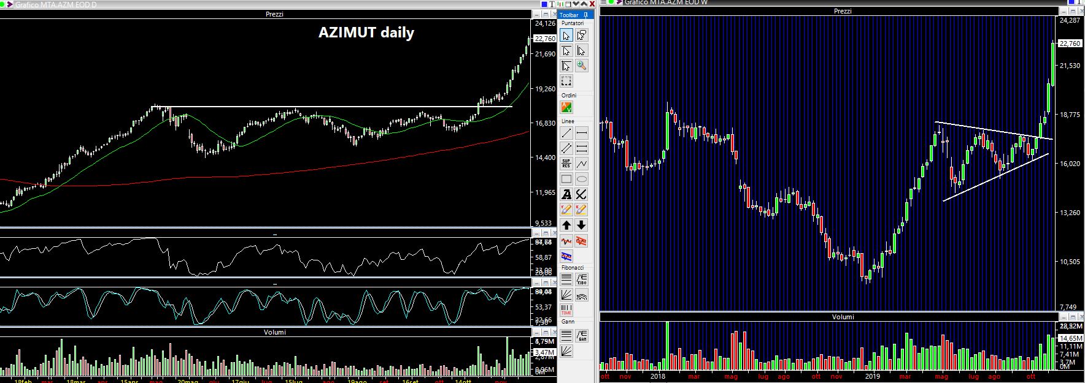Activate the zoom magnifier tool
Viewport: 1085px width, 383px height.
coord(581,66)
